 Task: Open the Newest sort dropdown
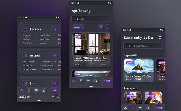click(x=79, y=27)
